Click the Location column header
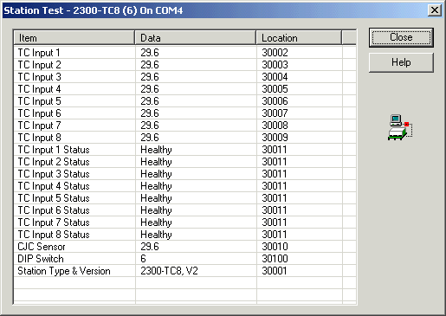Screen dimensions: 446x316 299,38
